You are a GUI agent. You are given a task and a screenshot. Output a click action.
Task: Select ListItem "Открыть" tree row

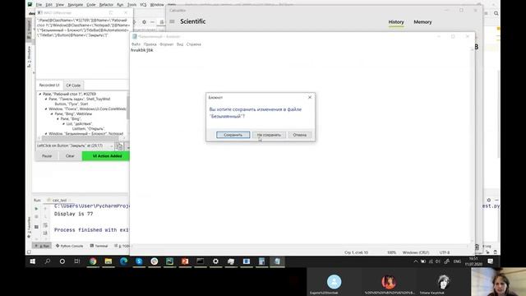point(89,128)
